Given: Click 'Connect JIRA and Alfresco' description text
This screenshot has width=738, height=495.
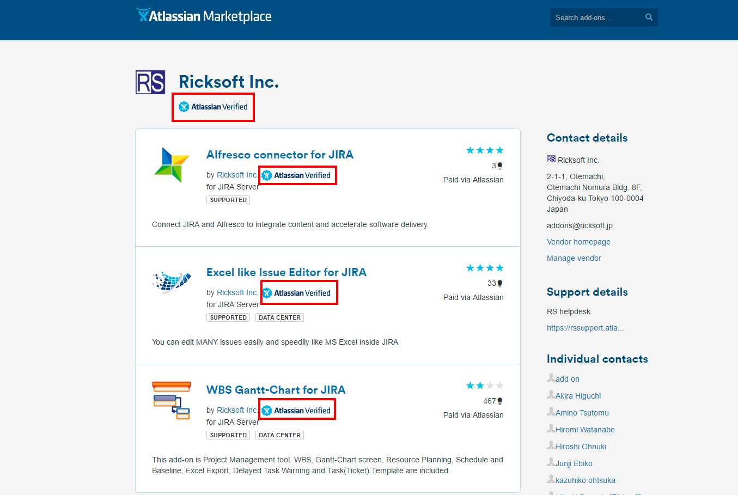Looking at the screenshot, I should click(290, 224).
